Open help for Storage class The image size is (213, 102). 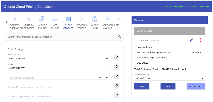(116, 57)
